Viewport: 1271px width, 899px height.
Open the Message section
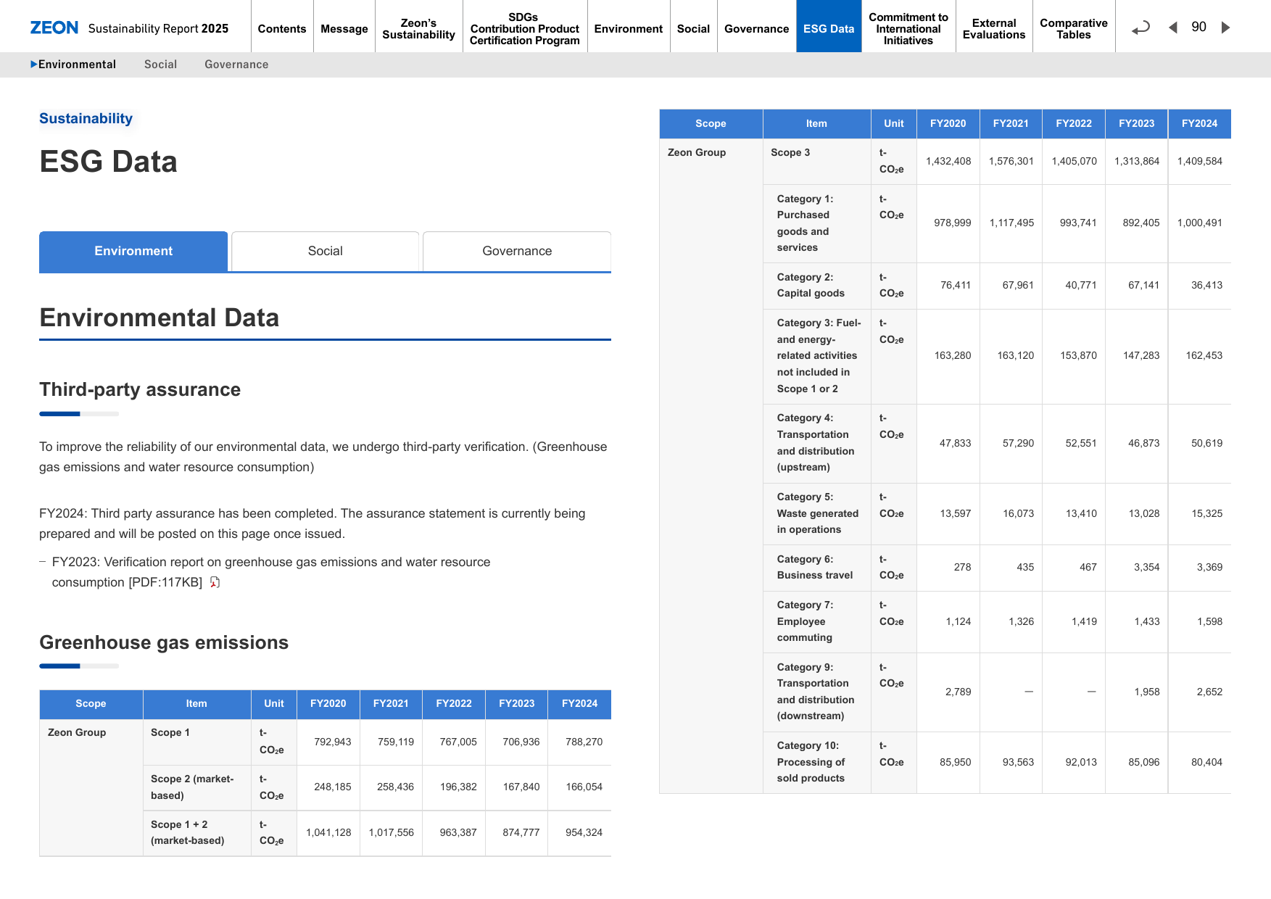344,28
